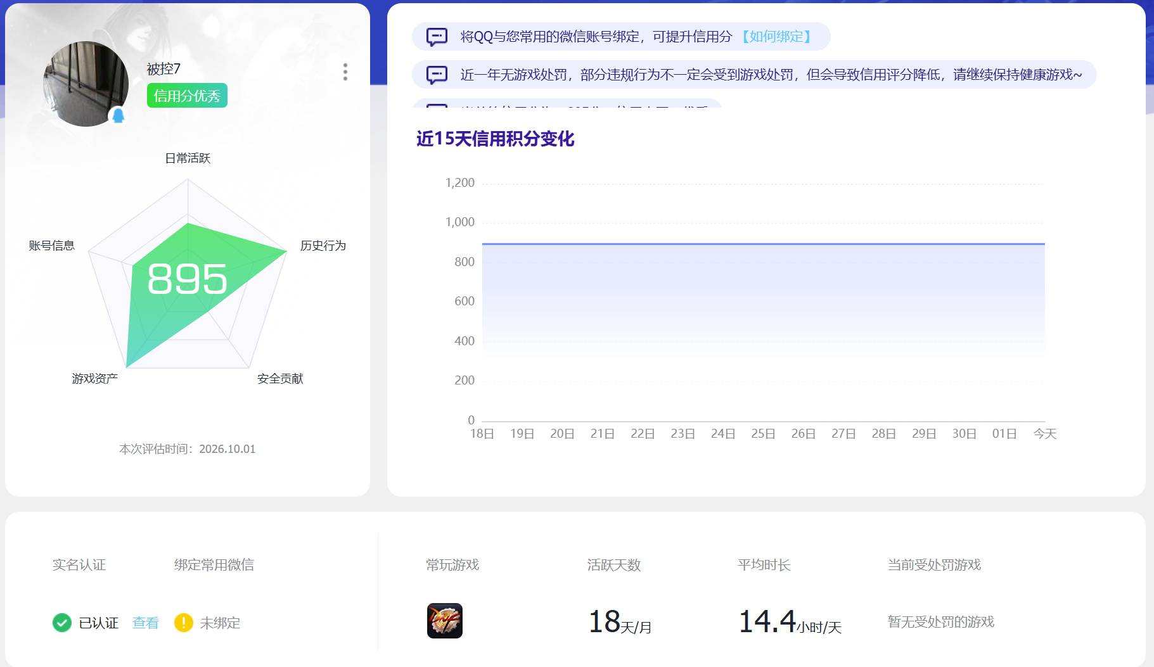Click the 当前受处罚游戏 heading
Viewport: 1154px width, 667px height.
[x=934, y=565]
